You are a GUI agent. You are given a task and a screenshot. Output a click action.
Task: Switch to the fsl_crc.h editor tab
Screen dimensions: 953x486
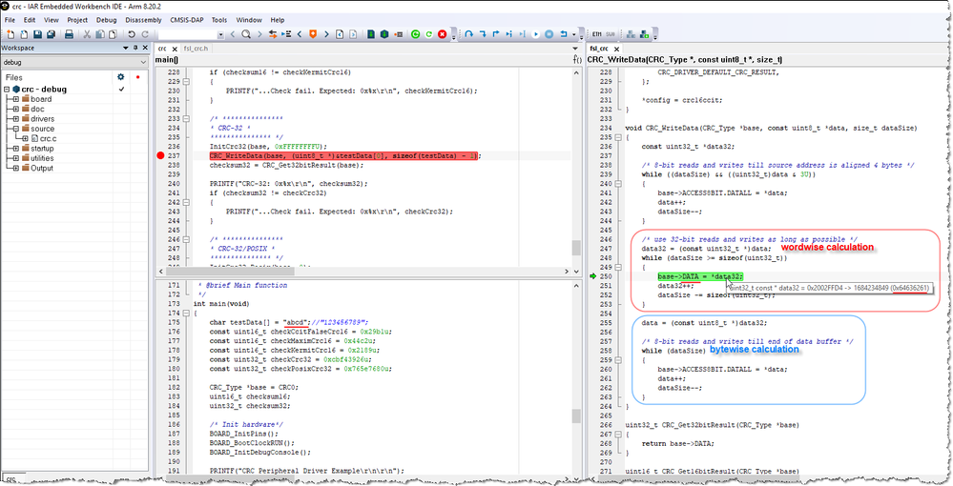pos(197,49)
